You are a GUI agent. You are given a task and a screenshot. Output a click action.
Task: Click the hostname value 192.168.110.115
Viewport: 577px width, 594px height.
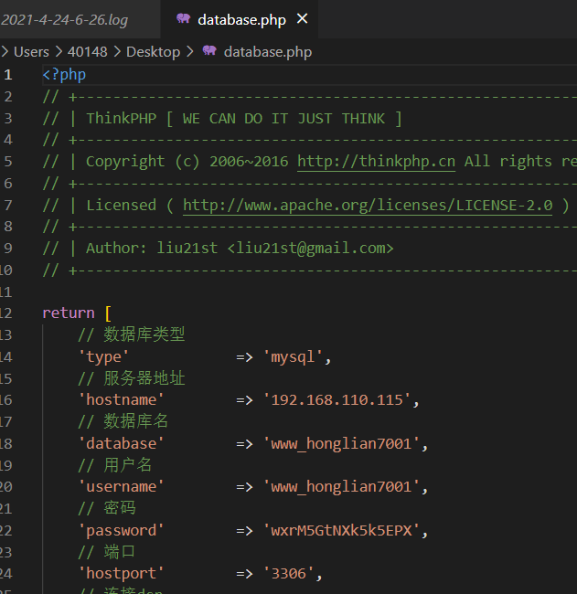click(341, 400)
